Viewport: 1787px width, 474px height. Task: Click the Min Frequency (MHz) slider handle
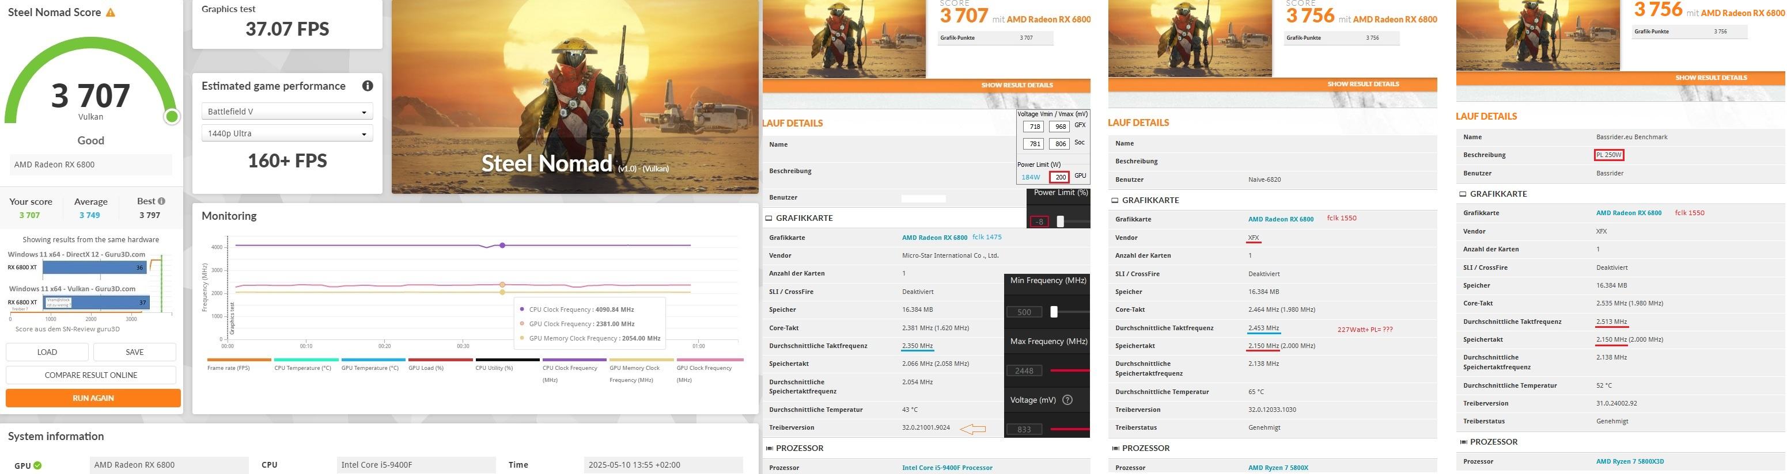[x=1054, y=312]
